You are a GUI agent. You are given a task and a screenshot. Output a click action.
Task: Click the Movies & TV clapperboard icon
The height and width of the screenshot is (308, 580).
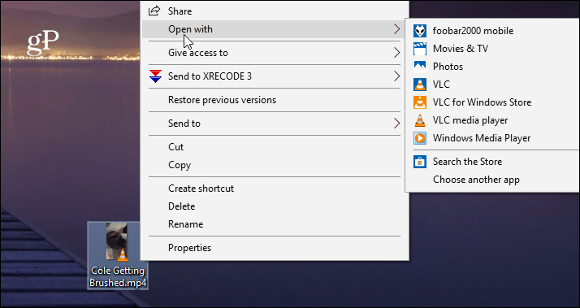click(x=420, y=49)
